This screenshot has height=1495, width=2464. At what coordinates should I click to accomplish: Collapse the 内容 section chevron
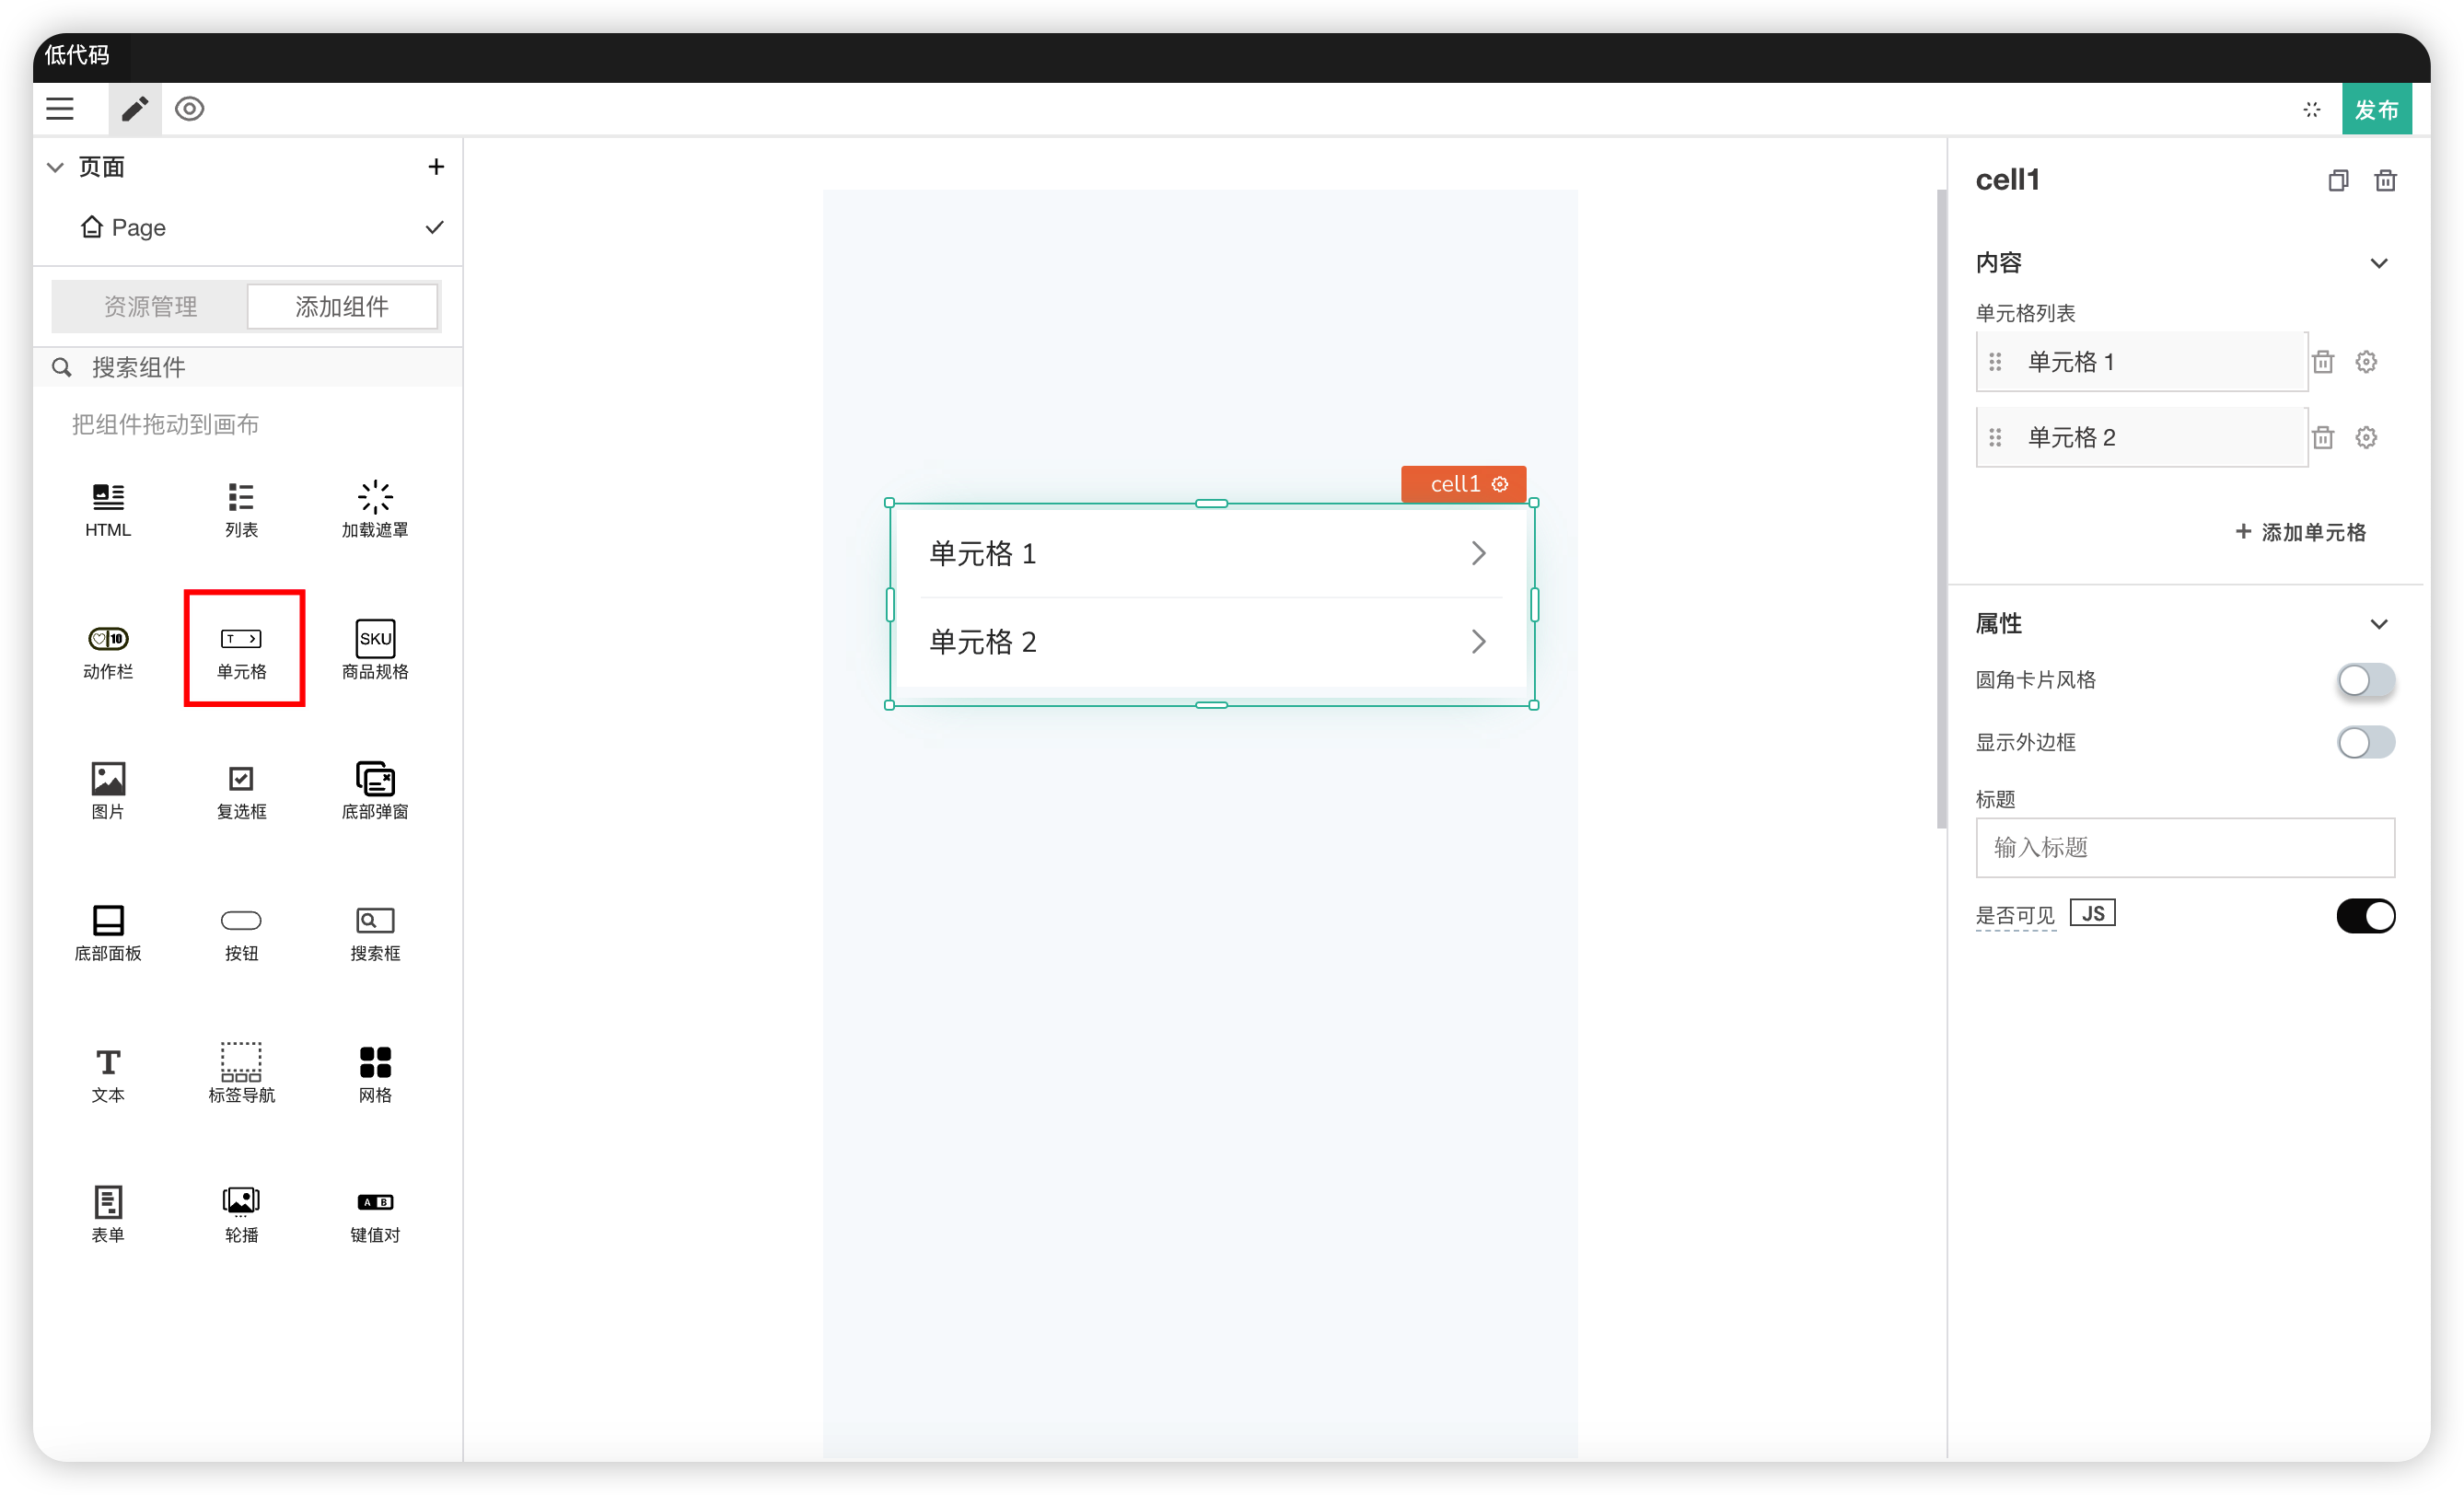[2379, 264]
